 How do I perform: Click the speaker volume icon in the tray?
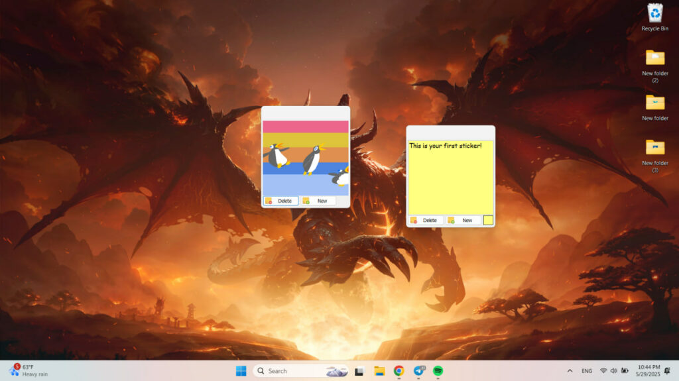[613, 370]
